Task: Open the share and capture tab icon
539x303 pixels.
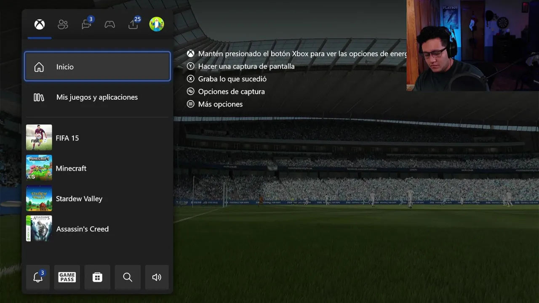Action: (133, 24)
